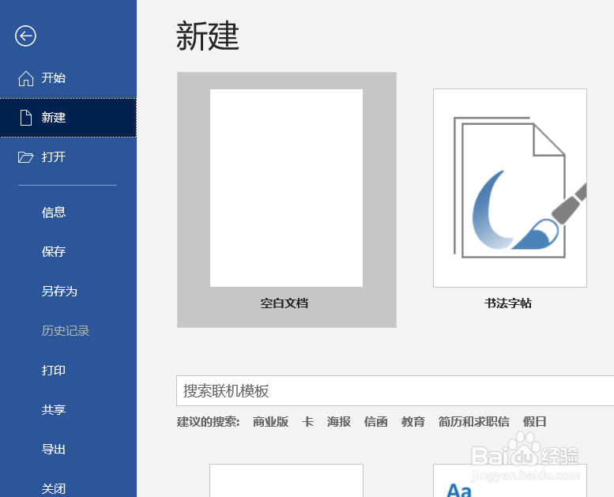Search suggested term 信函
The image size is (614, 497).
(376, 422)
